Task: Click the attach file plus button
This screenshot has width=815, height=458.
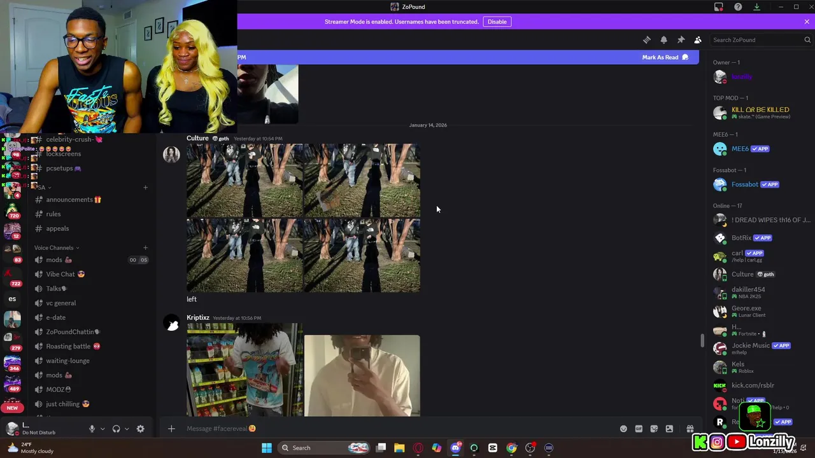Action: 171,429
